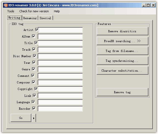
Task: Open the Help menu
Action: pyautogui.click(x=57, y=11)
